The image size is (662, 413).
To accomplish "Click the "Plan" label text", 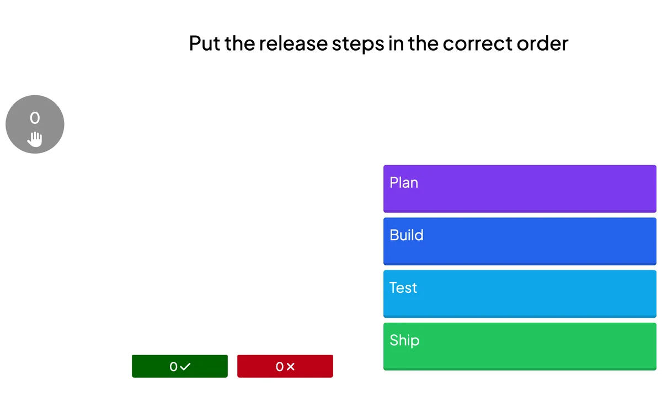I will [404, 182].
